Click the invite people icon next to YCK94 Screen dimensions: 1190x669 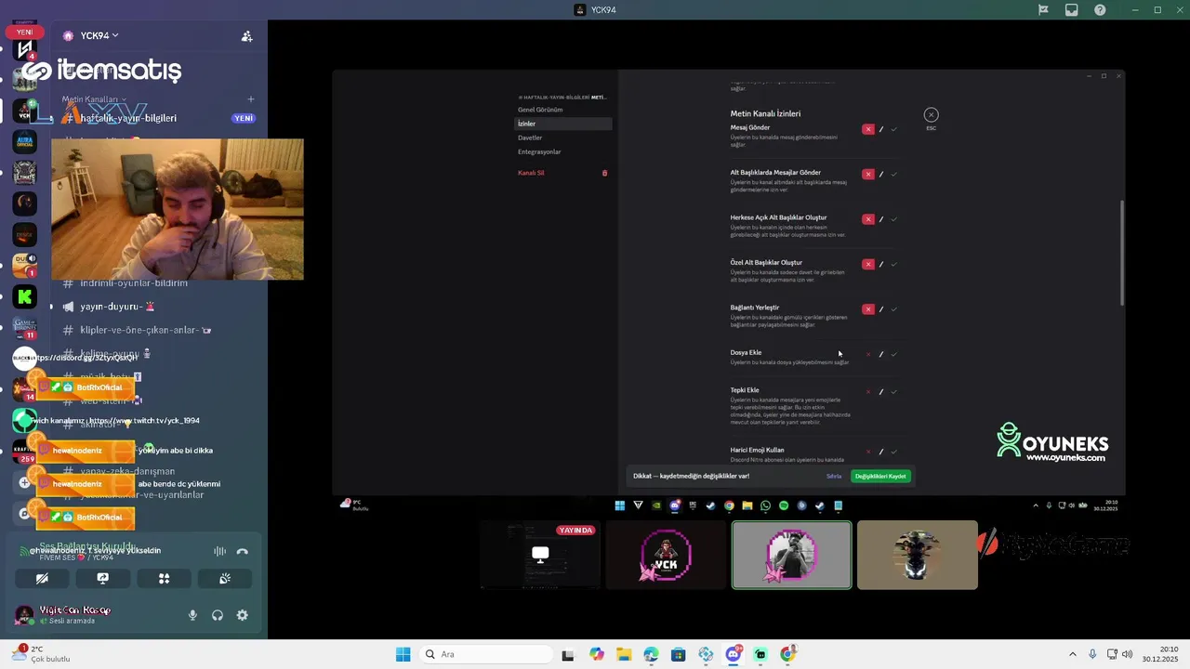246,36
